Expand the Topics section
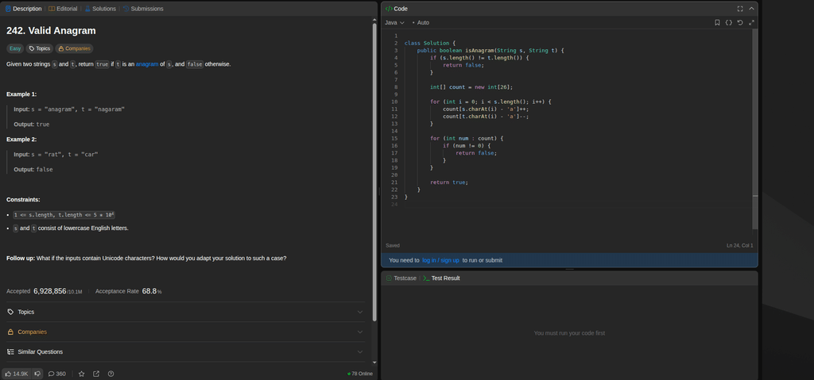Image resolution: width=814 pixels, height=380 pixels. [x=185, y=312]
